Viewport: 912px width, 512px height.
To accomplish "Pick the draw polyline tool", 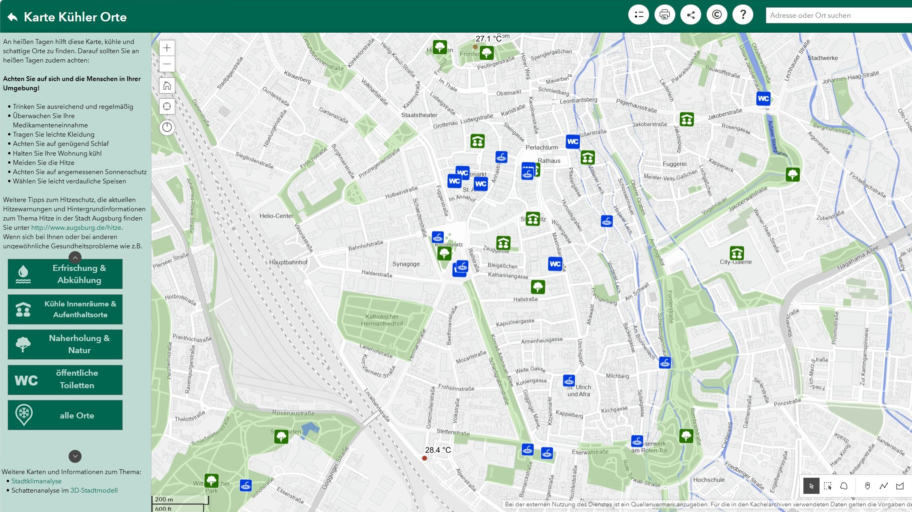I will coord(884,486).
